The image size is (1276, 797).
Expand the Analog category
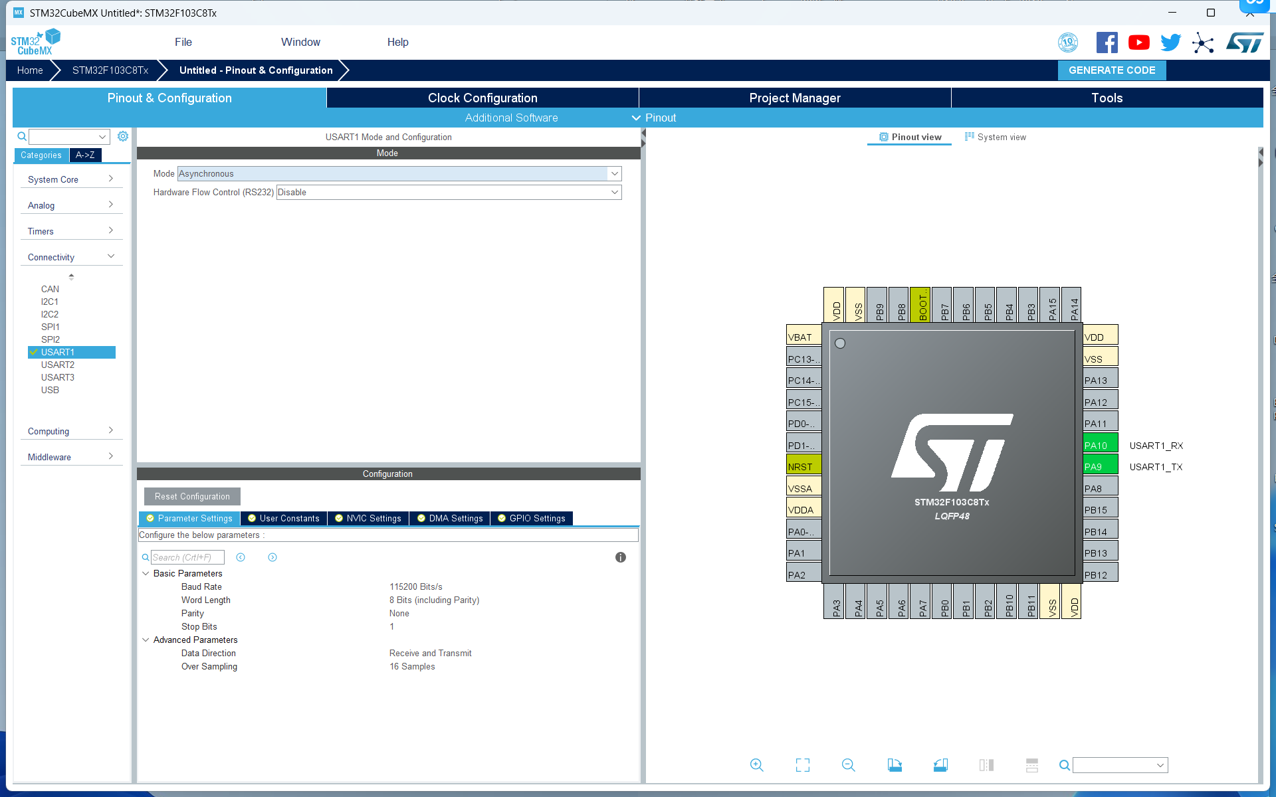click(71, 205)
